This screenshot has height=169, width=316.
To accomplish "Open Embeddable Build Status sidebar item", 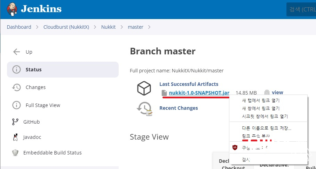I will tap(53, 153).
